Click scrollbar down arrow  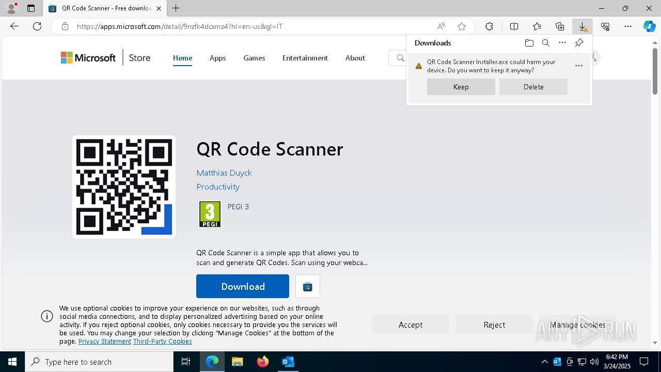tap(655, 343)
